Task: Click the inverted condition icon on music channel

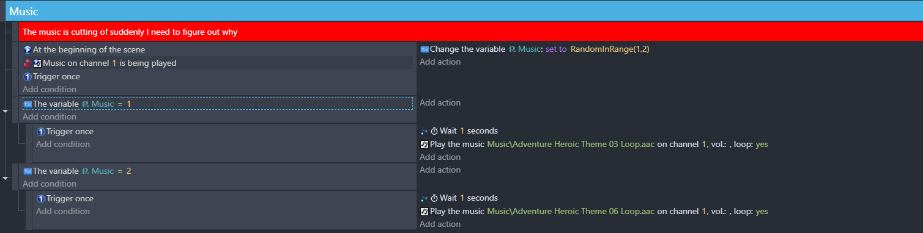Action: [x=27, y=63]
